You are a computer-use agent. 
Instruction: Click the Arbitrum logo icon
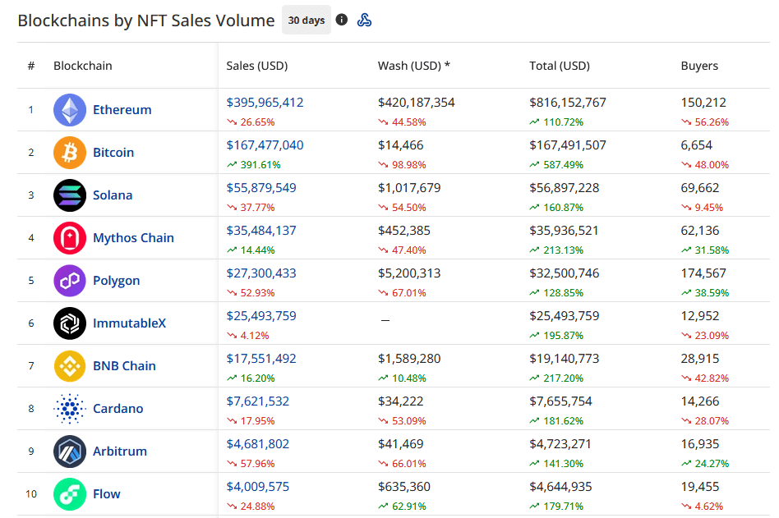tap(70, 451)
